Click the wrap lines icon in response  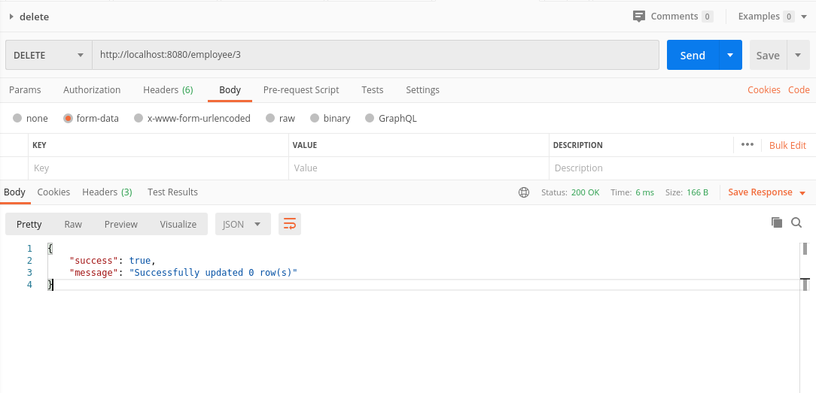(x=290, y=224)
